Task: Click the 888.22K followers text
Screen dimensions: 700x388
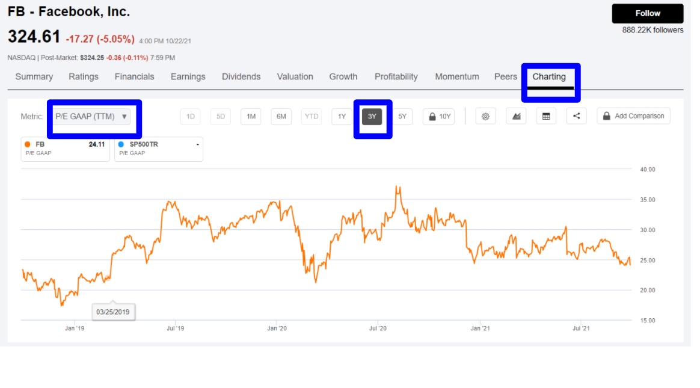Action: click(x=652, y=30)
